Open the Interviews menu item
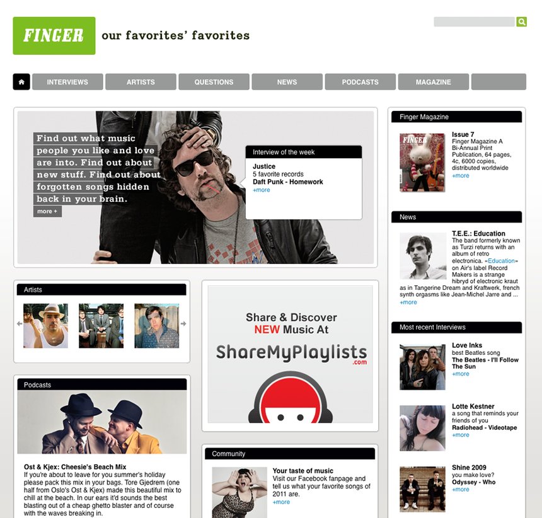This screenshot has width=542, height=518. tap(68, 82)
